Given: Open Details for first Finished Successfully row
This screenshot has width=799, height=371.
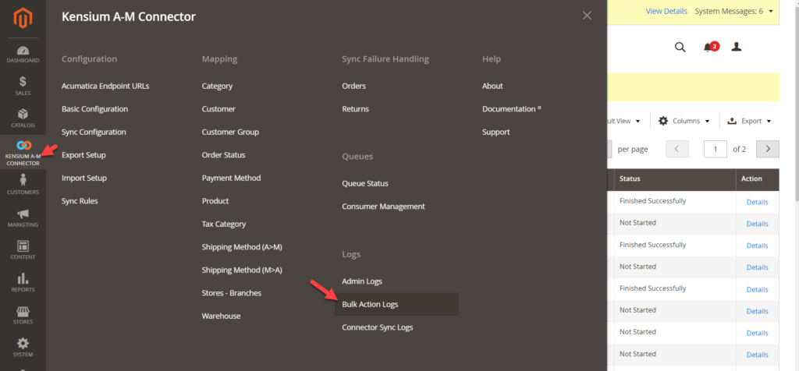Looking at the screenshot, I should 757,202.
